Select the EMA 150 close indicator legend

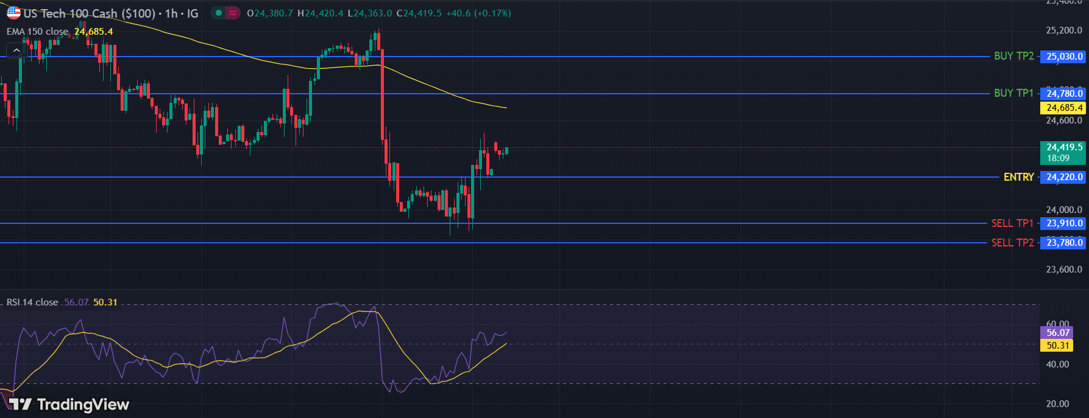coord(38,32)
